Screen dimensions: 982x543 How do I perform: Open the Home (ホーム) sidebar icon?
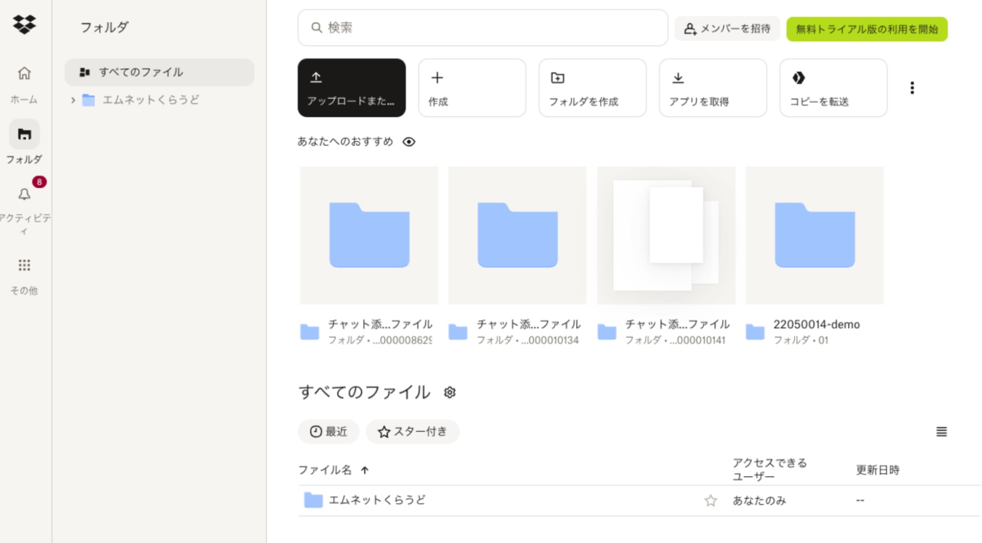point(24,74)
